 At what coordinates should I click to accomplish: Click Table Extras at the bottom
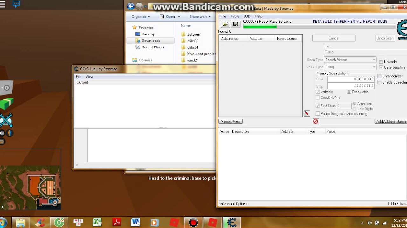(x=396, y=204)
